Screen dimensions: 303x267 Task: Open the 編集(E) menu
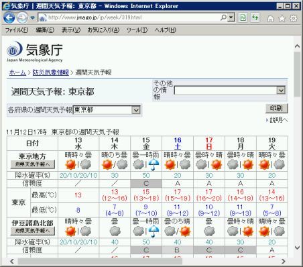45,30
